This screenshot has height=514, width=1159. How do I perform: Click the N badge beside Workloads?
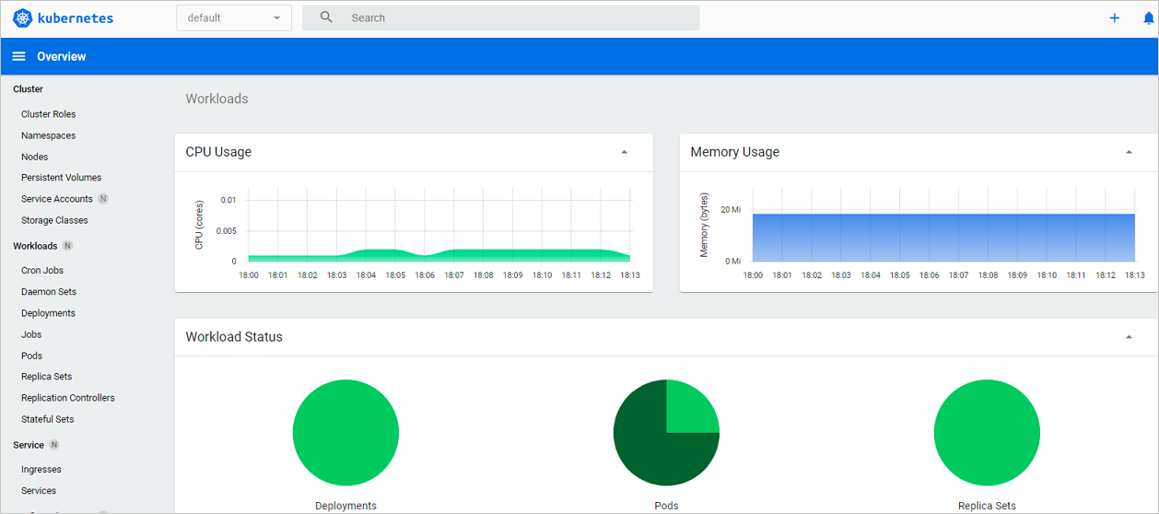click(67, 246)
